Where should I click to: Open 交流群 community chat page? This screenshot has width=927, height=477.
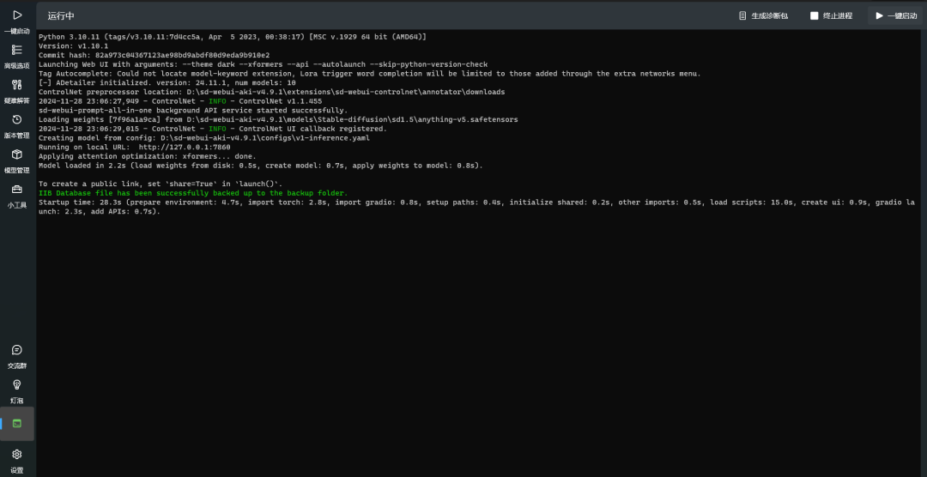click(16, 356)
